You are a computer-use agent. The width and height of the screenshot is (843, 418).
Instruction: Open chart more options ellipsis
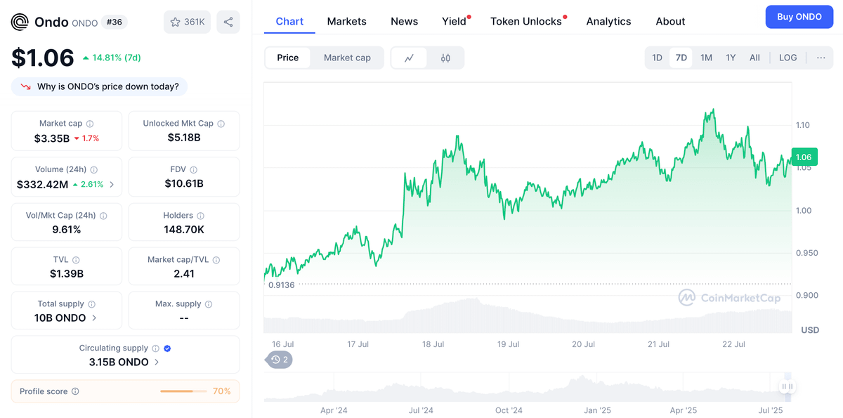(821, 58)
